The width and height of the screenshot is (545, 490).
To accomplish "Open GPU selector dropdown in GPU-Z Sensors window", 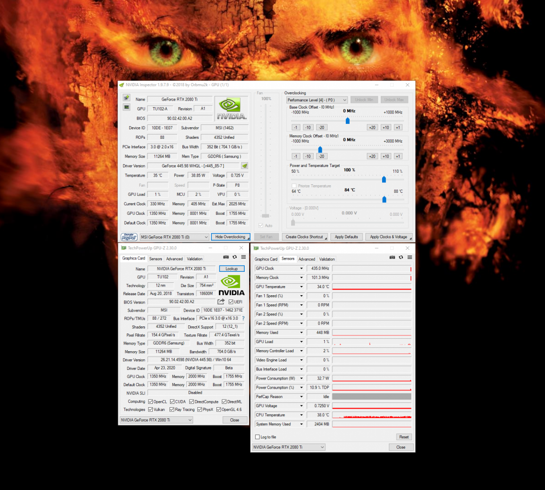I will (x=288, y=447).
